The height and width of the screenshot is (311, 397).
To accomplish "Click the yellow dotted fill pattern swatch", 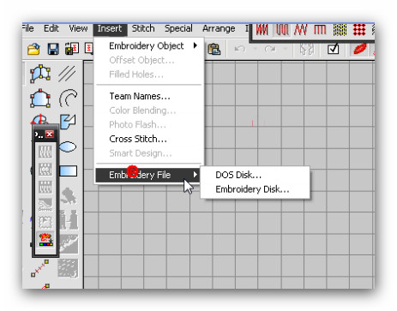I will pos(340,30).
